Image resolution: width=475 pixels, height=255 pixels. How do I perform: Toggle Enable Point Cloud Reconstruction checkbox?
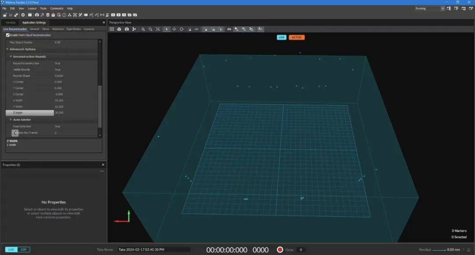tap(8, 35)
